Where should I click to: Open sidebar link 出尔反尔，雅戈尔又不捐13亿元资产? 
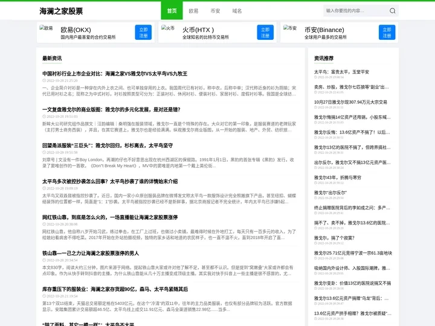pyautogui.click(x=352, y=162)
